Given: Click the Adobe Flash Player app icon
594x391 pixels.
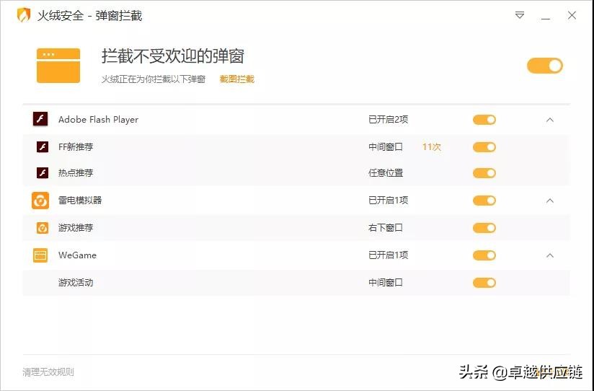Looking at the screenshot, I should [x=40, y=119].
